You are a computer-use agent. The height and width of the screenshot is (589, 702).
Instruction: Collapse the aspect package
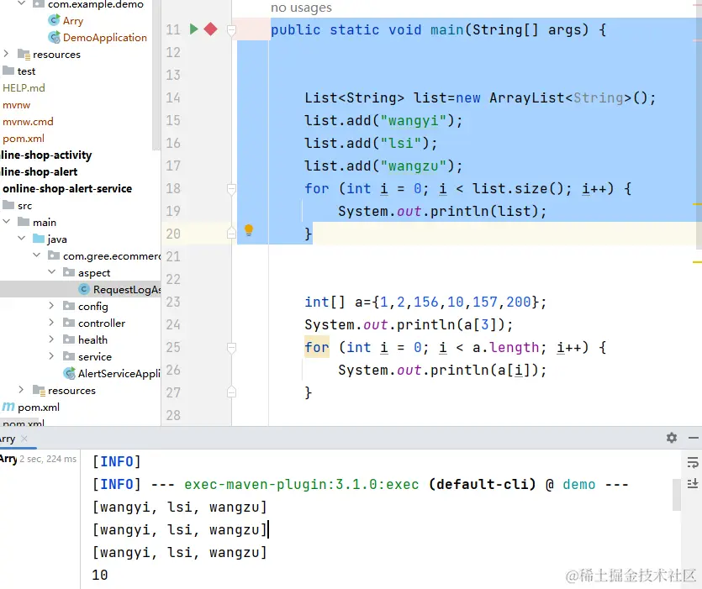pos(52,271)
